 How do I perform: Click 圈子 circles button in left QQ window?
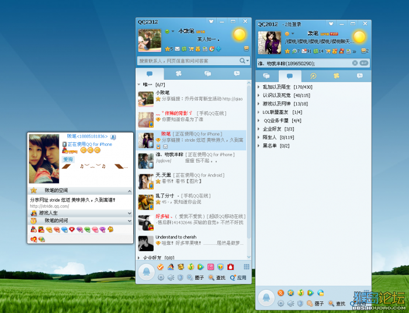coord(196,277)
